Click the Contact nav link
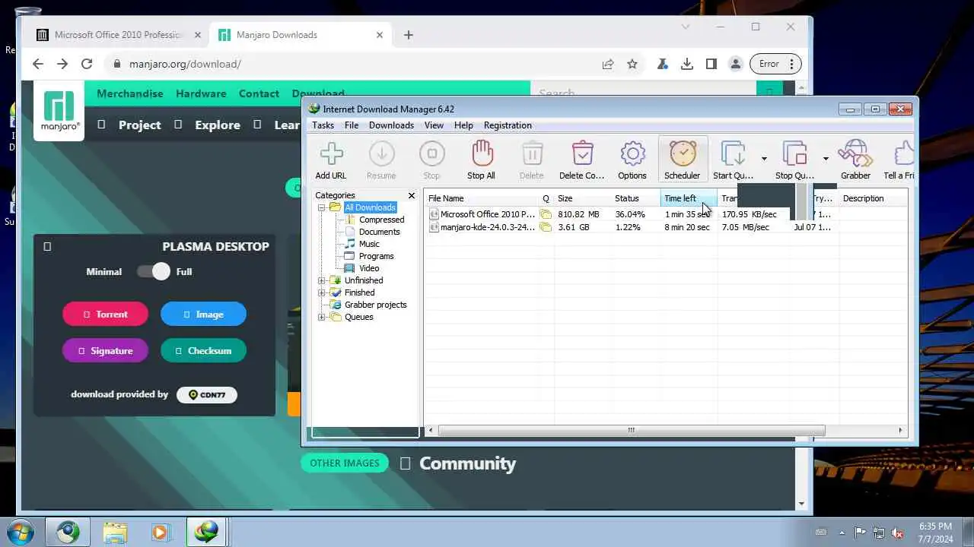Screen dimensions: 974x547 259,93
